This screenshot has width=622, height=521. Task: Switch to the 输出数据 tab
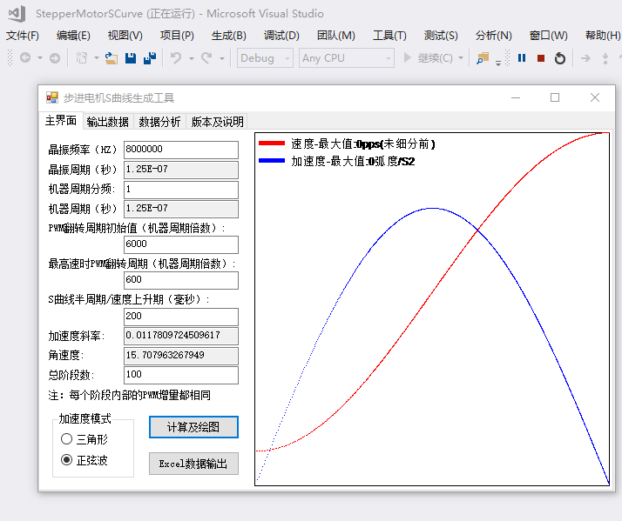click(108, 122)
